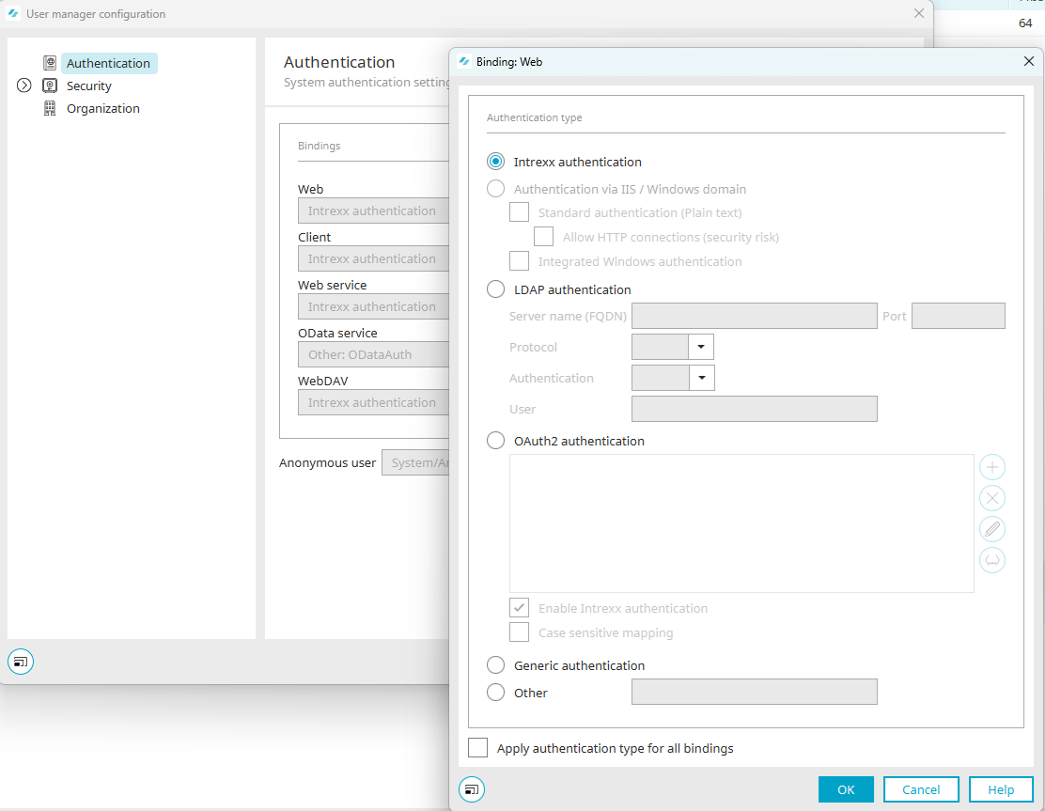Click the round window icon in User manager footer
The height and width of the screenshot is (811, 1045).
coord(21,662)
